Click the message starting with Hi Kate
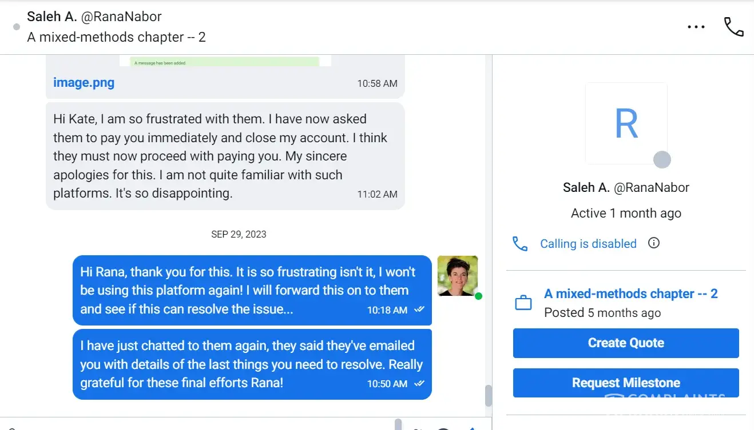The width and height of the screenshot is (754, 430). pos(221,156)
